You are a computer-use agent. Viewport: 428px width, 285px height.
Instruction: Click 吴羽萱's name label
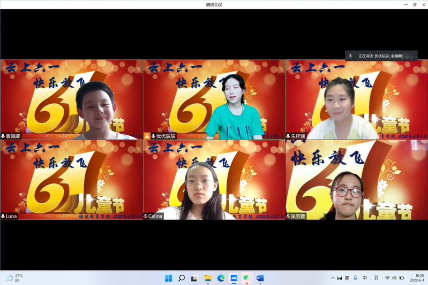(x=297, y=217)
